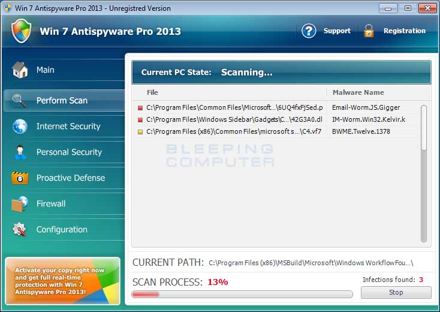Open Personal Security section

pyautogui.click(x=64, y=152)
